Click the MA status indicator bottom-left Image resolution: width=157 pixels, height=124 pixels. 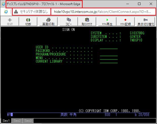click(10, 115)
